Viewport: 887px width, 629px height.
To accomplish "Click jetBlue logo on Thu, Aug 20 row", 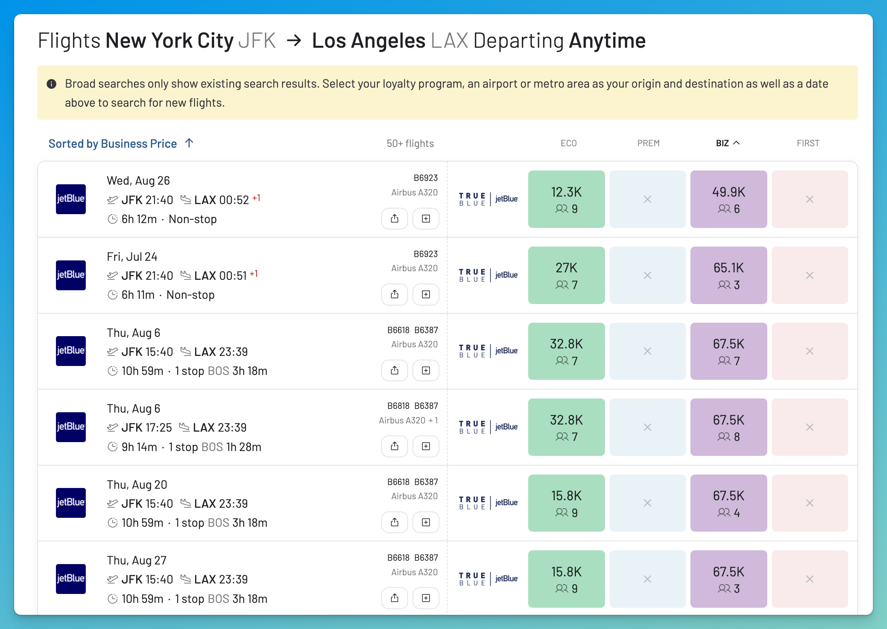I will click(x=70, y=503).
